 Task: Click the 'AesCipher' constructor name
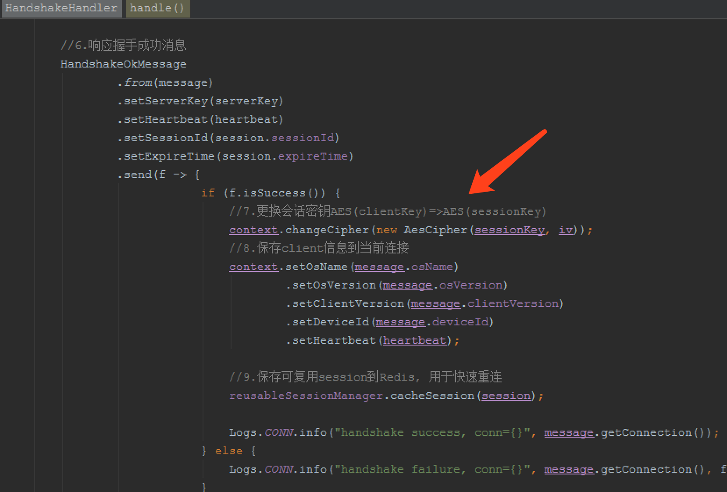pos(435,230)
